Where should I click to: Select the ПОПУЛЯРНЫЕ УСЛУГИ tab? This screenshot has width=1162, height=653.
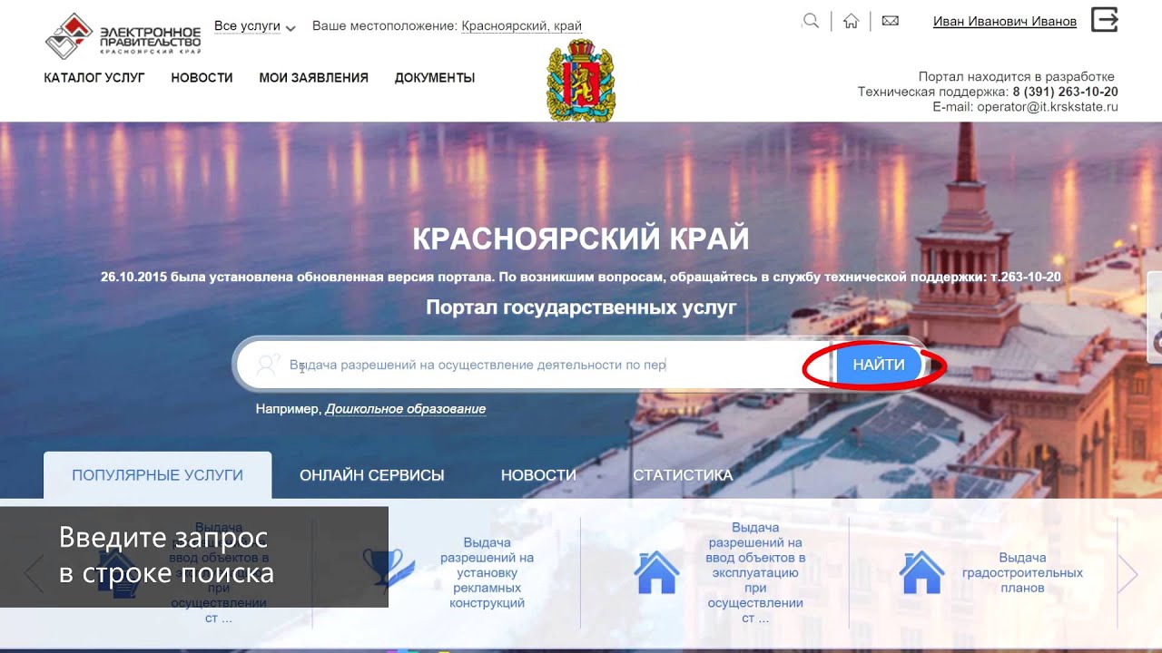tap(158, 475)
